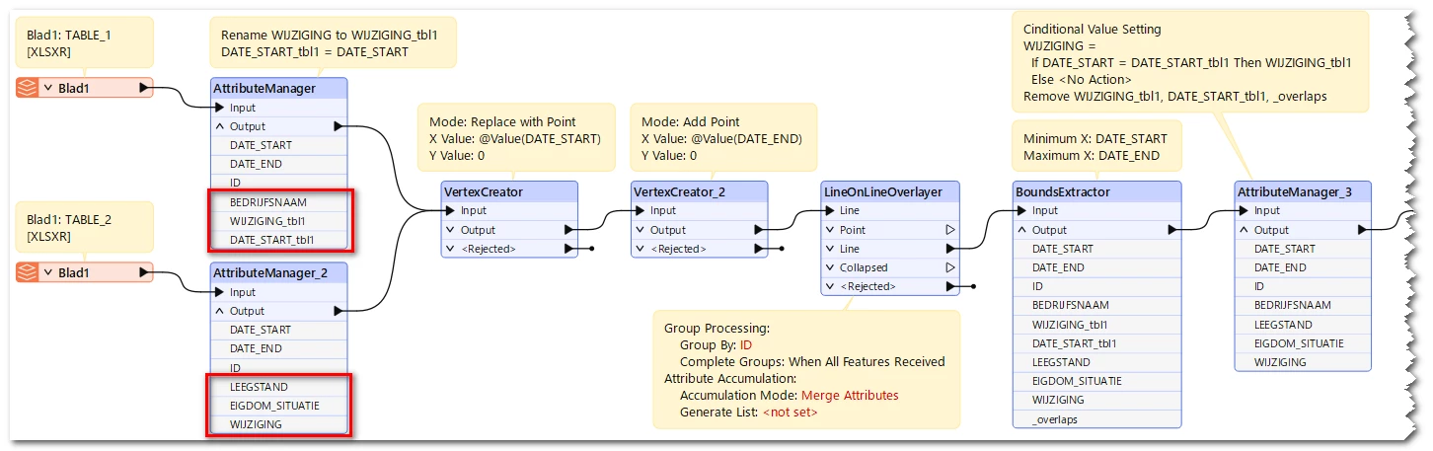Click AttributeManager_3 Output port arrow

click(x=1363, y=230)
